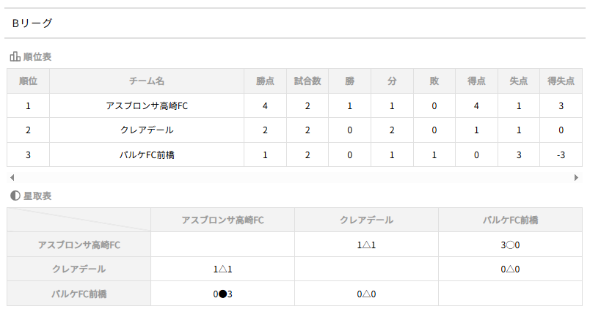Click the 1△1 draw in the アスプロンサ高崎FC row

(366, 245)
